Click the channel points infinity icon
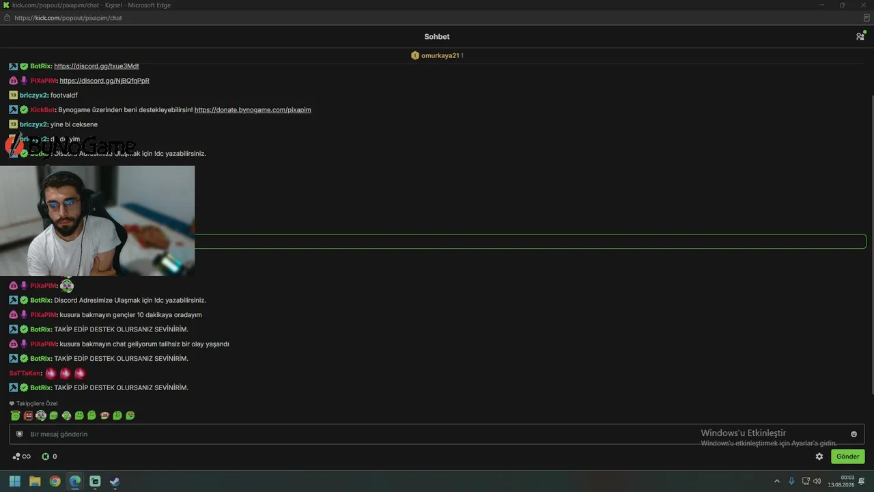Image resolution: width=874 pixels, height=492 pixels. (21, 456)
